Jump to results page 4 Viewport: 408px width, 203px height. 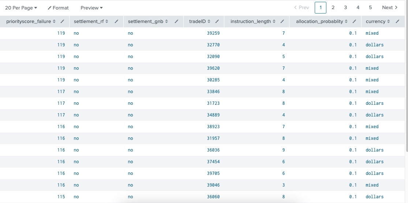tap(358, 8)
